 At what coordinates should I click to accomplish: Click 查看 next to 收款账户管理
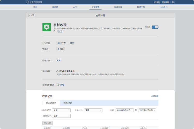[62, 85]
